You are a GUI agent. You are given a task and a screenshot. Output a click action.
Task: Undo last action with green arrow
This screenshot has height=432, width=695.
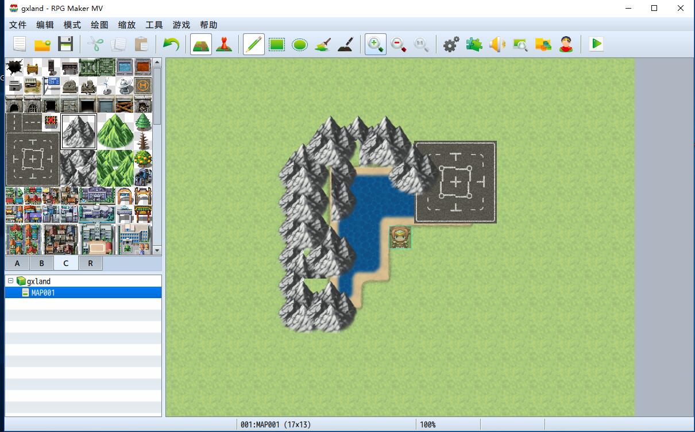pyautogui.click(x=171, y=44)
